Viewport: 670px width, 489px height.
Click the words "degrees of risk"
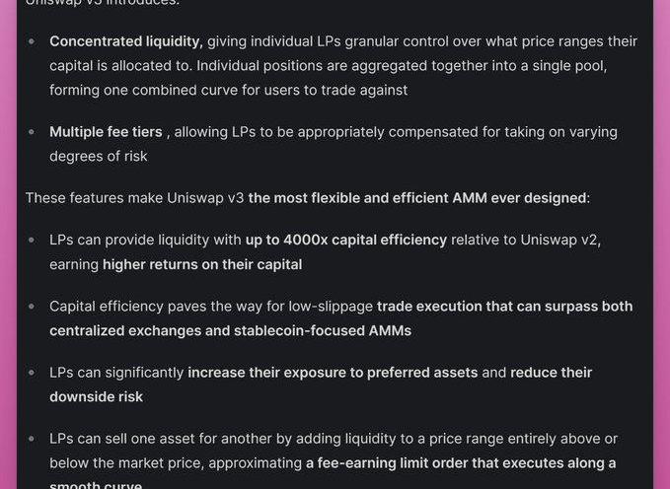coord(99,157)
